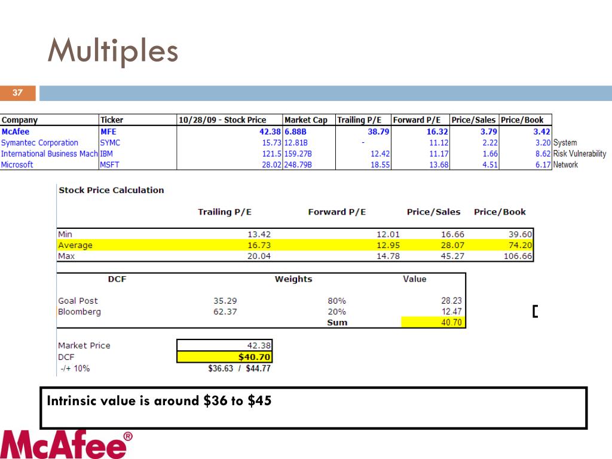612x459 pixels.
Task: Select average price/sales value 28.07
Action: point(453,245)
